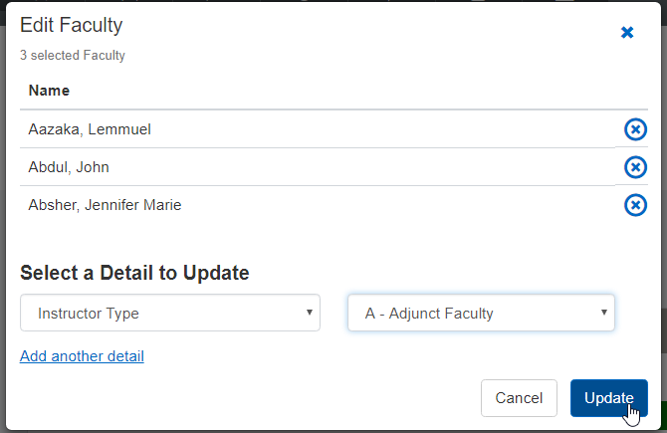The width and height of the screenshot is (667, 433).
Task: Click the 3 selected Faculty text
Action: coord(73,56)
